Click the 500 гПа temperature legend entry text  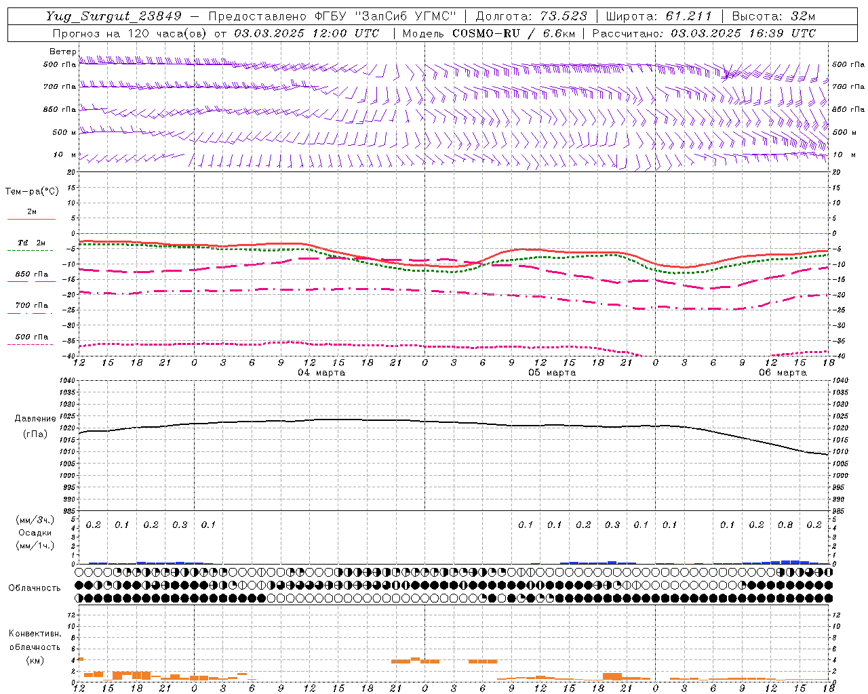coord(32,337)
